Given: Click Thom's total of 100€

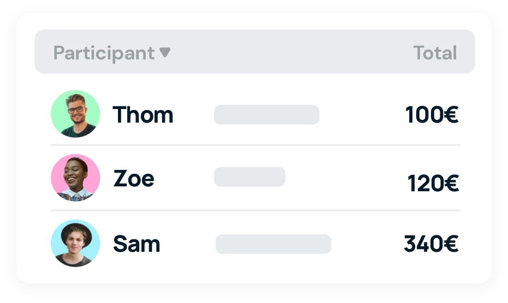Looking at the screenshot, I should coord(432,115).
